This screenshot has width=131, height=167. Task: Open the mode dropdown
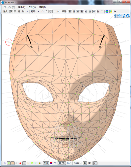coord(77,163)
